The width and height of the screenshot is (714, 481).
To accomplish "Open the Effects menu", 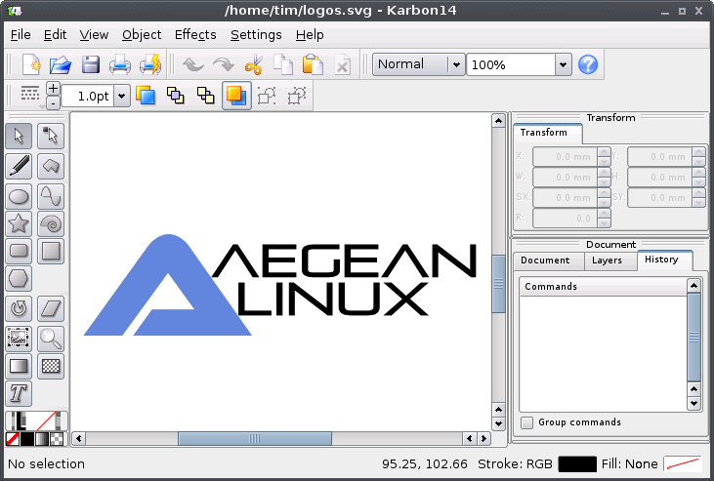I will (195, 34).
